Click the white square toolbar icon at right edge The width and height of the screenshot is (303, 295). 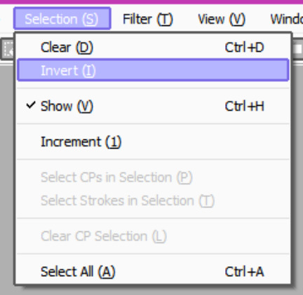pyautogui.click(x=298, y=49)
